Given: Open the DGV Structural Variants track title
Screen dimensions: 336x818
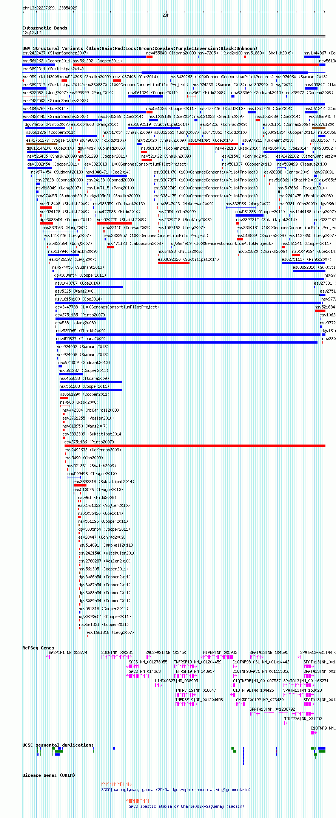Looking at the screenshot, I should click(140, 48).
